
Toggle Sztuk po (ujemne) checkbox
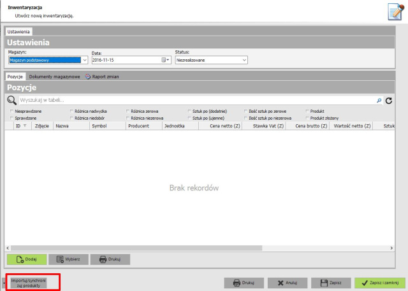tap(189, 118)
